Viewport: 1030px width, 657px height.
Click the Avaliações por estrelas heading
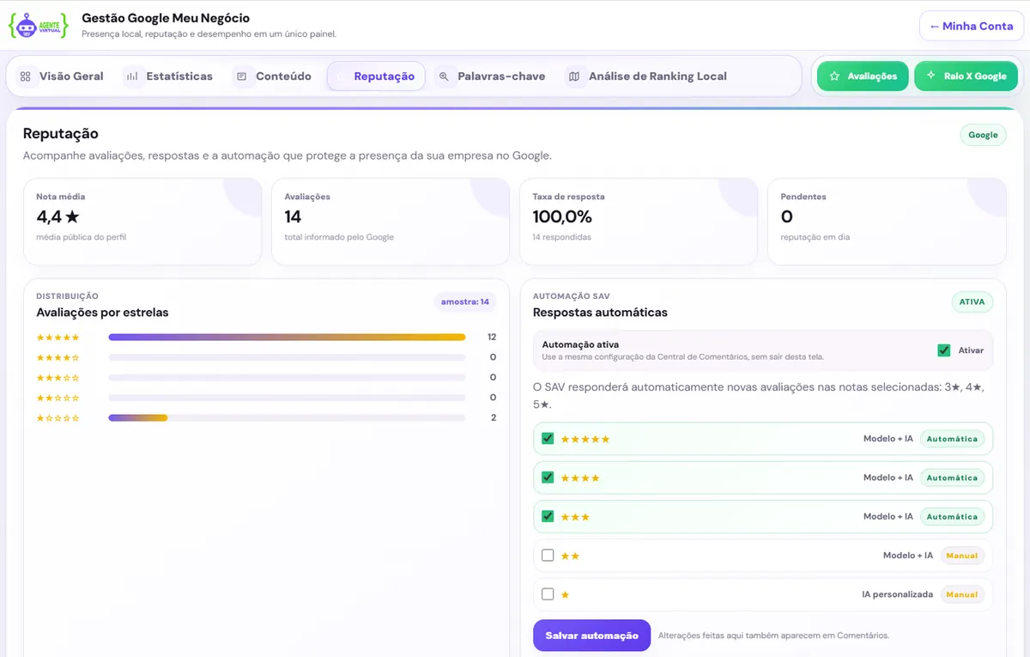coord(102,313)
